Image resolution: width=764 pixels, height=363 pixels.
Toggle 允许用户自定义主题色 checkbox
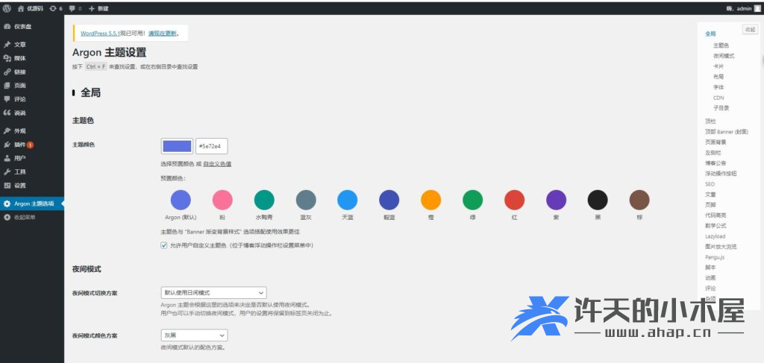[x=163, y=245]
